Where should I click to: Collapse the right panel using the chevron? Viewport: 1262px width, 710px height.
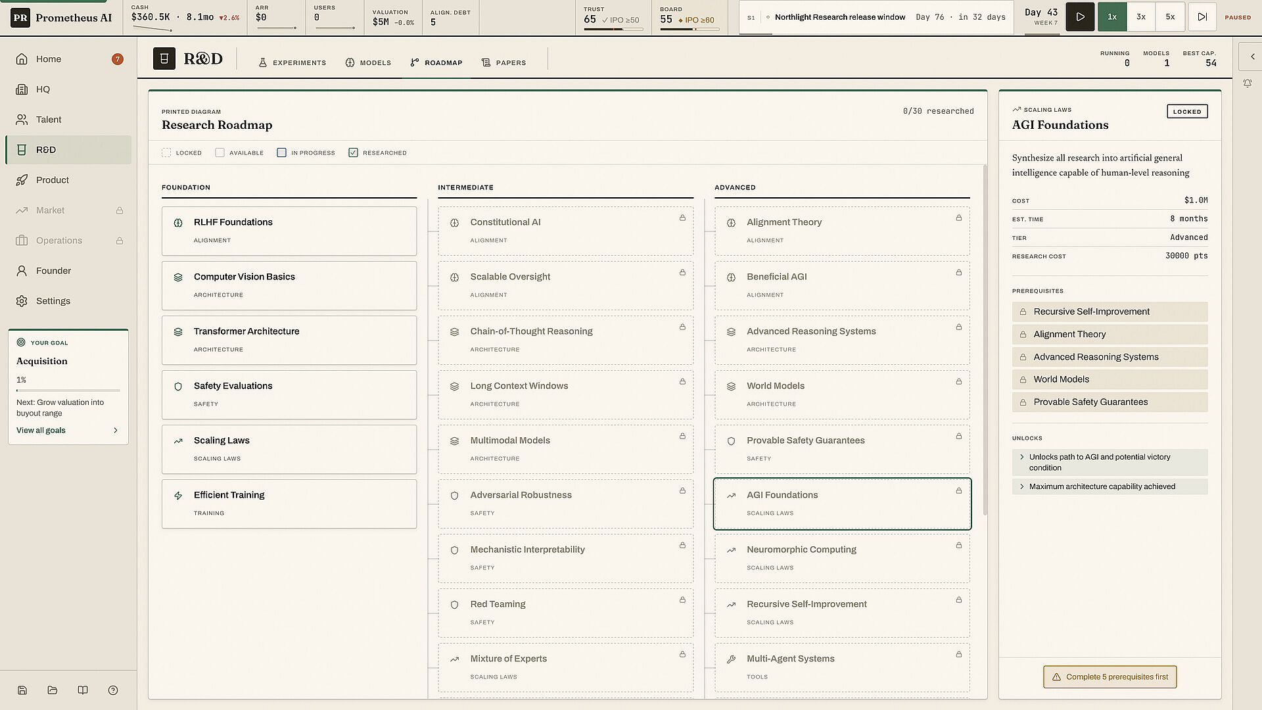1251,57
